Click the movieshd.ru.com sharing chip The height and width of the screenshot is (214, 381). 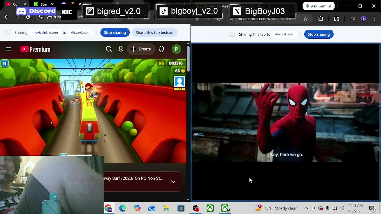[x=45, y=32]
